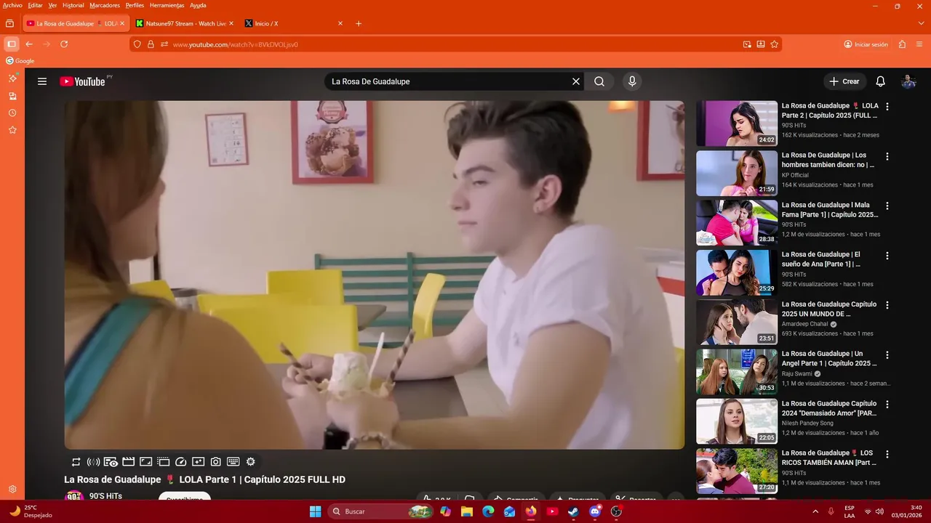Toggle the video loop icon under the player
931x523 pixels.
[76, 462]
